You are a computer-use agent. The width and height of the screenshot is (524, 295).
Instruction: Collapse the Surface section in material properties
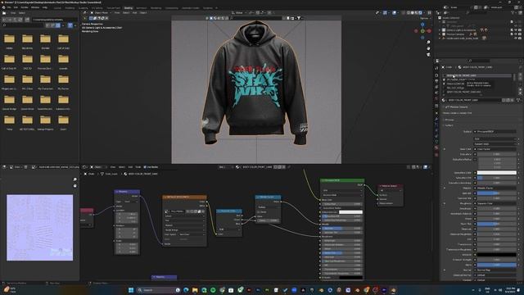(449, 125)
